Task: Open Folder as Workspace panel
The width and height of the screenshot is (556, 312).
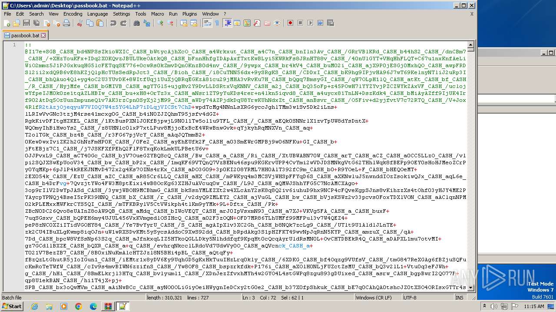Action: pos(268,23)
